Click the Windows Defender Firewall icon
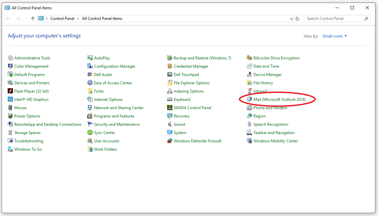 [170, 141]
